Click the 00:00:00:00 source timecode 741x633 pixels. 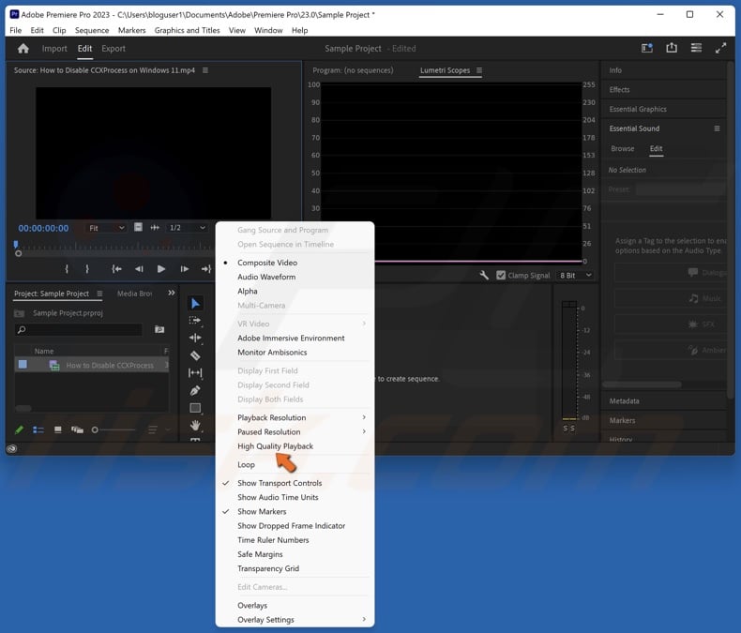pos(43,228)
